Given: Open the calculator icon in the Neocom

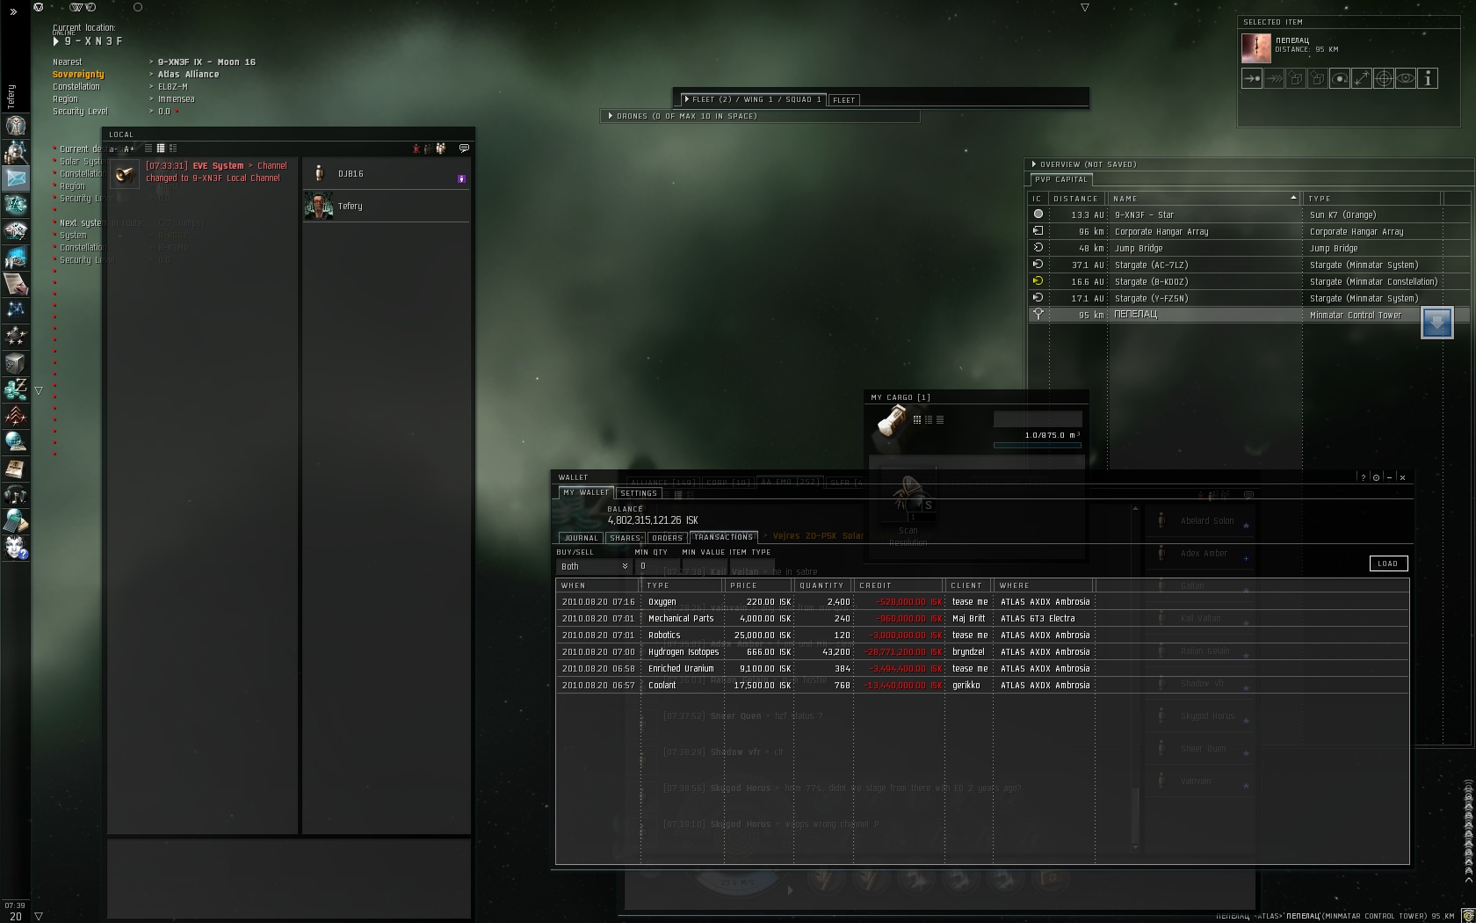Looking at the screenshot, I should pos(15,521).
